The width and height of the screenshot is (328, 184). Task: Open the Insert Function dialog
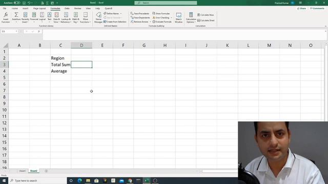click(6, 17)
